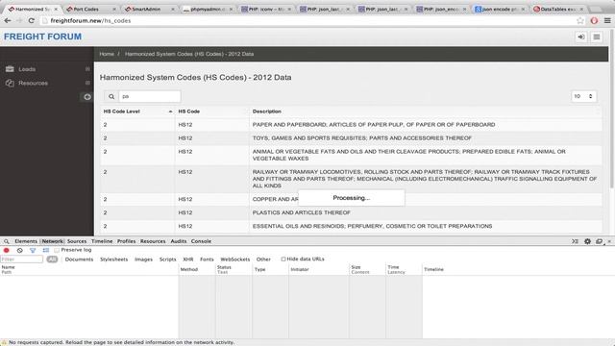Image resolution: width=615 pixels, height=346 pixels.
Task: Filter network by Images
Action: [143, 259]
